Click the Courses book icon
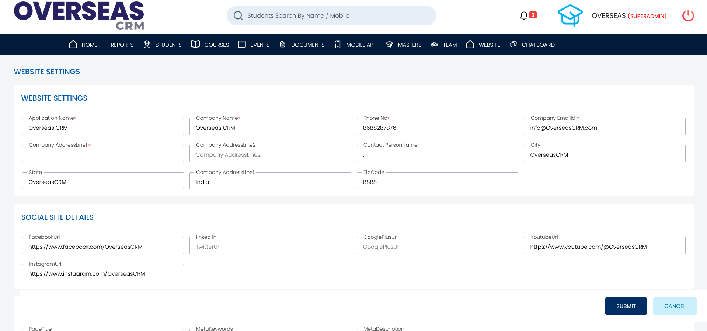 coord(195,45)
